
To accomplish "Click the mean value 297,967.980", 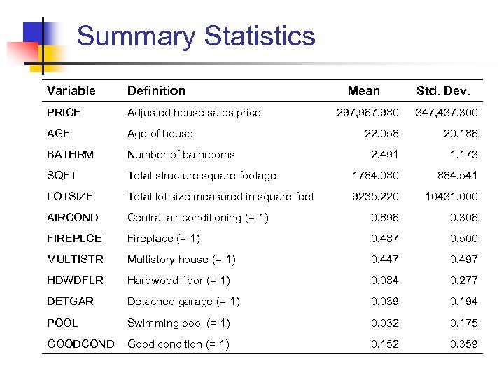I will (367, 113).
